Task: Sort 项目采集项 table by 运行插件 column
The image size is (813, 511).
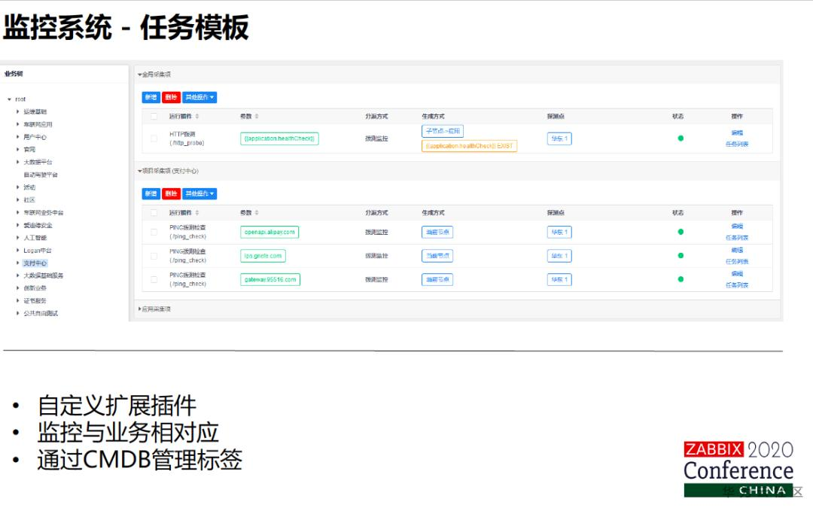Action: 197,212
